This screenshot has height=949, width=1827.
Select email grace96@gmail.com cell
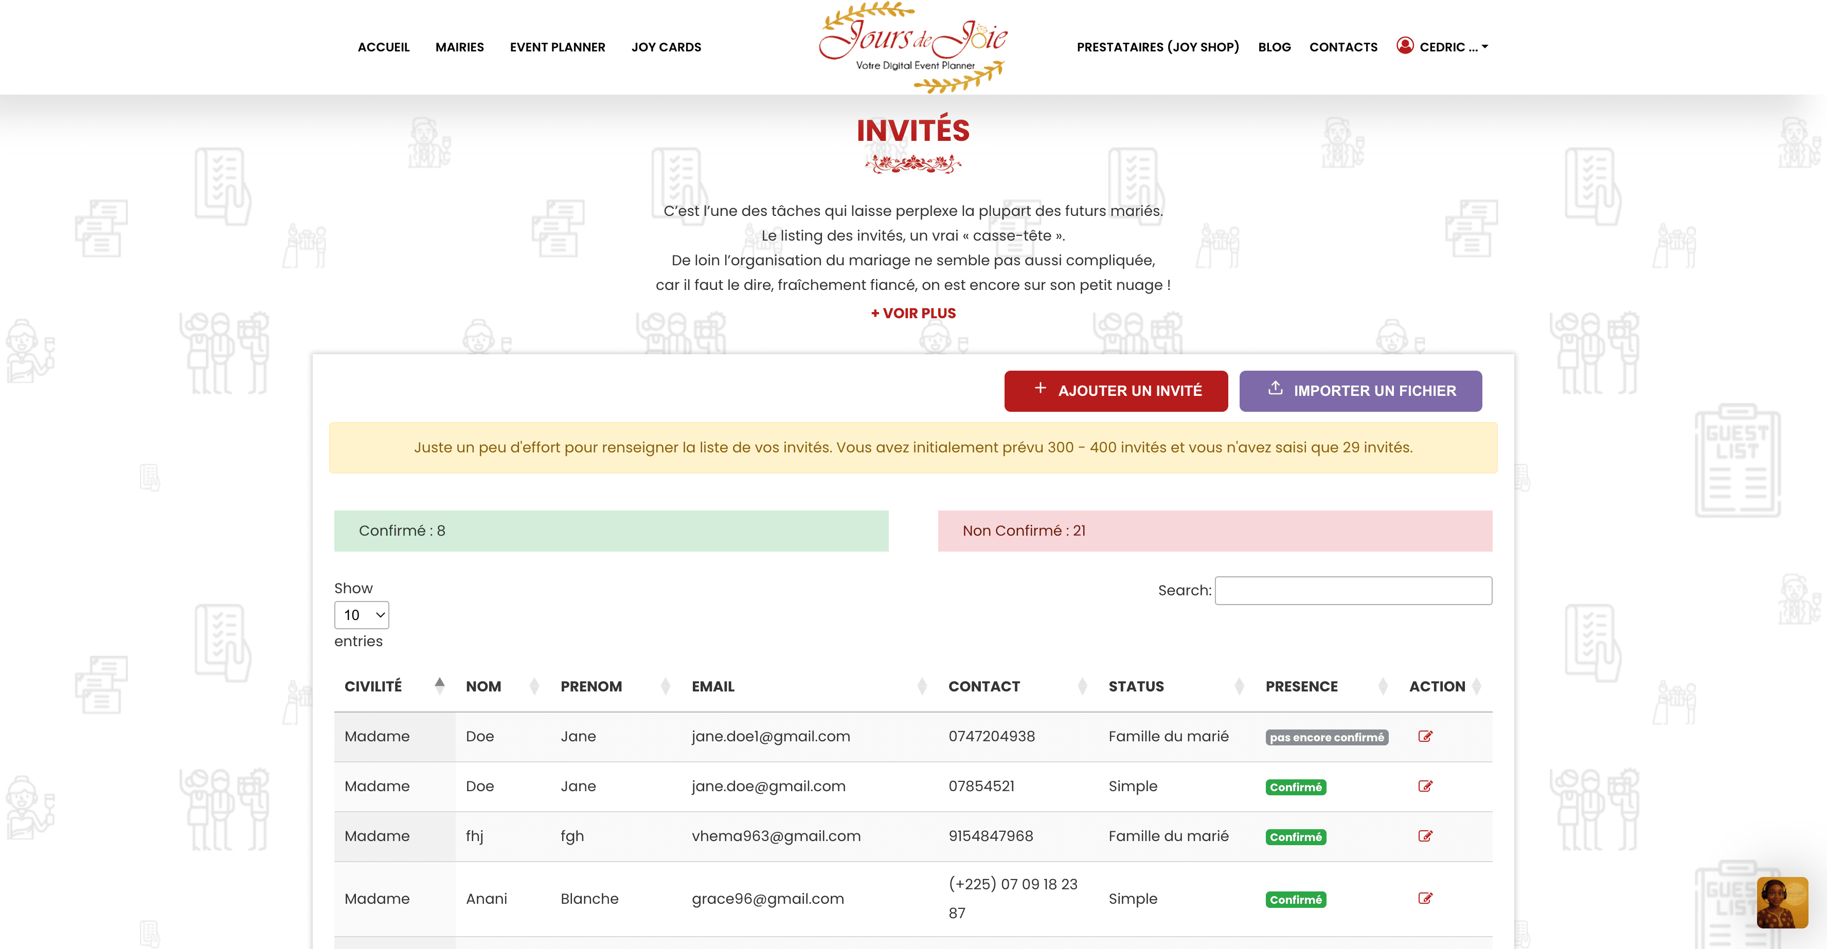point(767,898)
